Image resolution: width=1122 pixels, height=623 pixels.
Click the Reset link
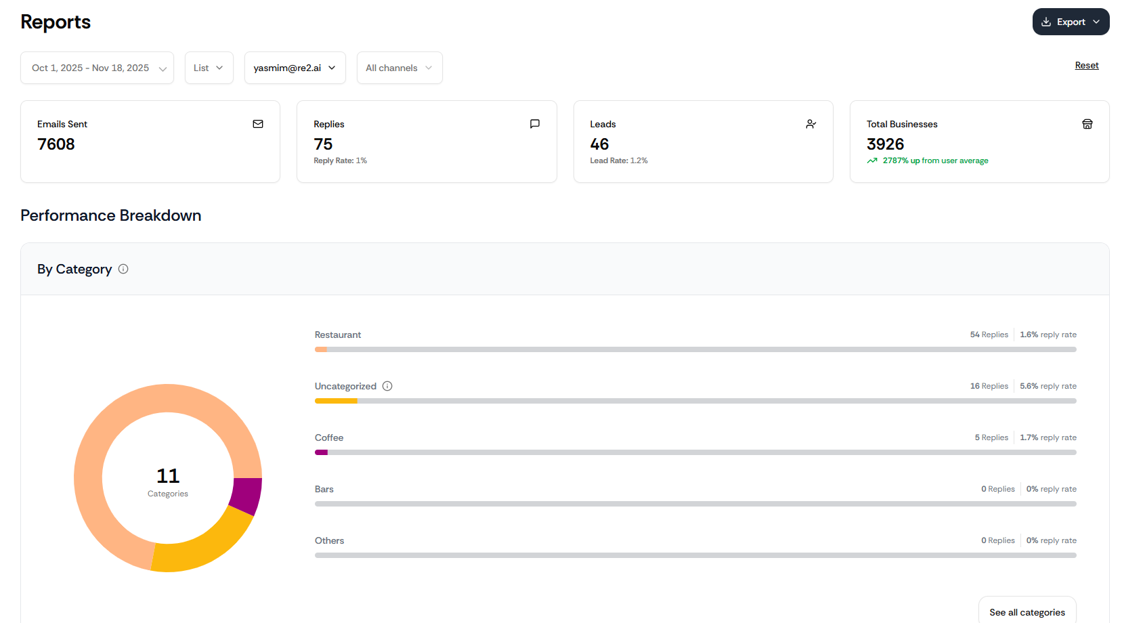tap(1087, 65)
